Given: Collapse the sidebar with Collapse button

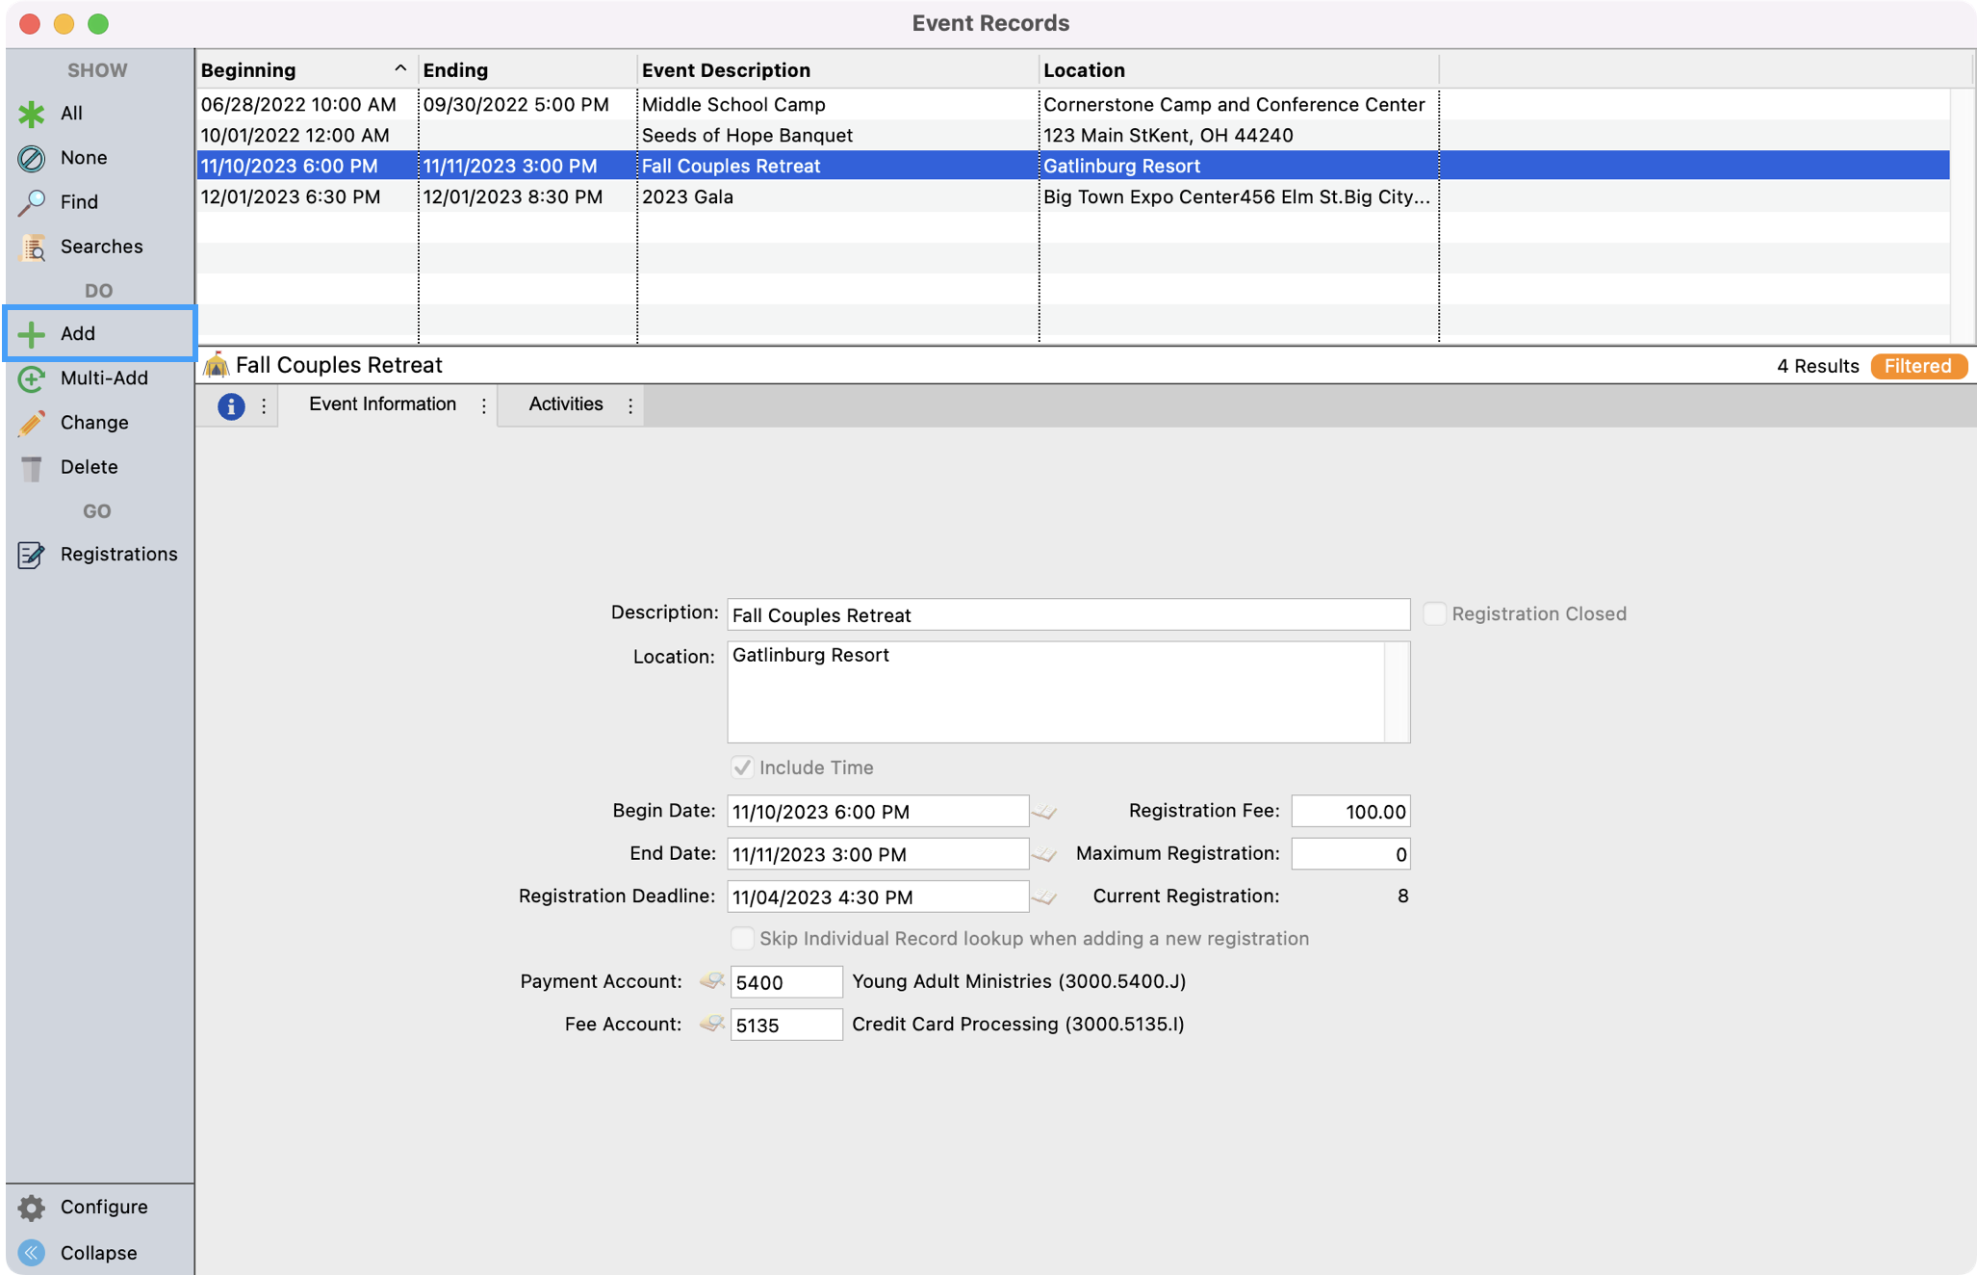Looking at the screenshot, I should coord(32,1253).
